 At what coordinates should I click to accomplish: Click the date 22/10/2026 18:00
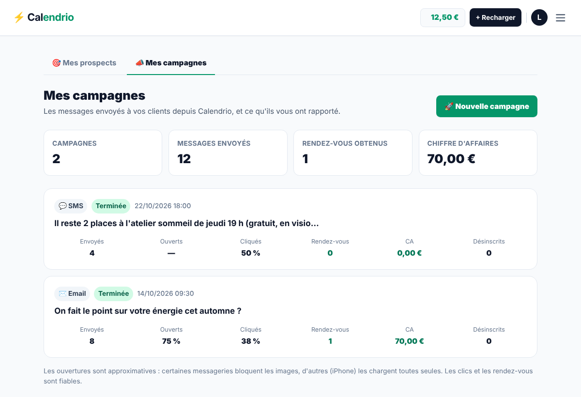point(163,206)
